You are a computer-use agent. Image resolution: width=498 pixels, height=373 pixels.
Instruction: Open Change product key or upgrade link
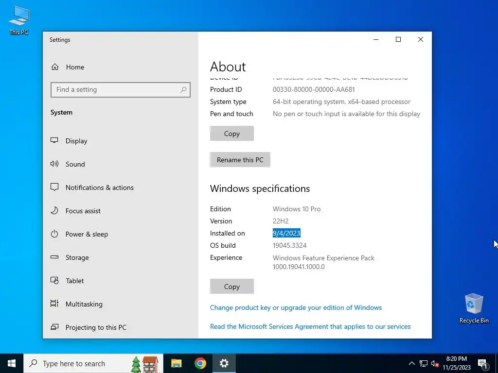296,307
